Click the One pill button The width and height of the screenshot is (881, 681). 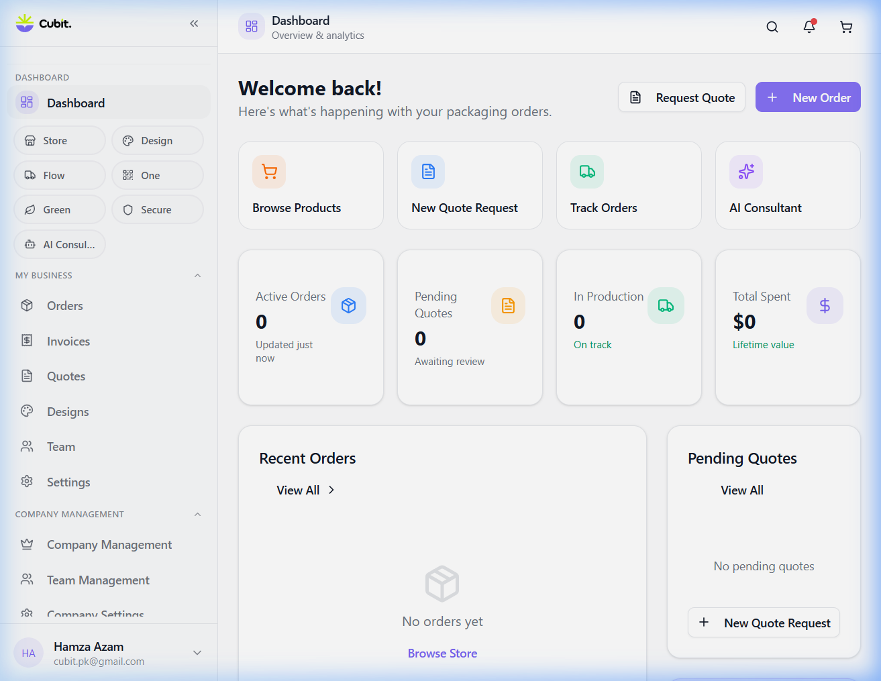(x=158, y=175)
